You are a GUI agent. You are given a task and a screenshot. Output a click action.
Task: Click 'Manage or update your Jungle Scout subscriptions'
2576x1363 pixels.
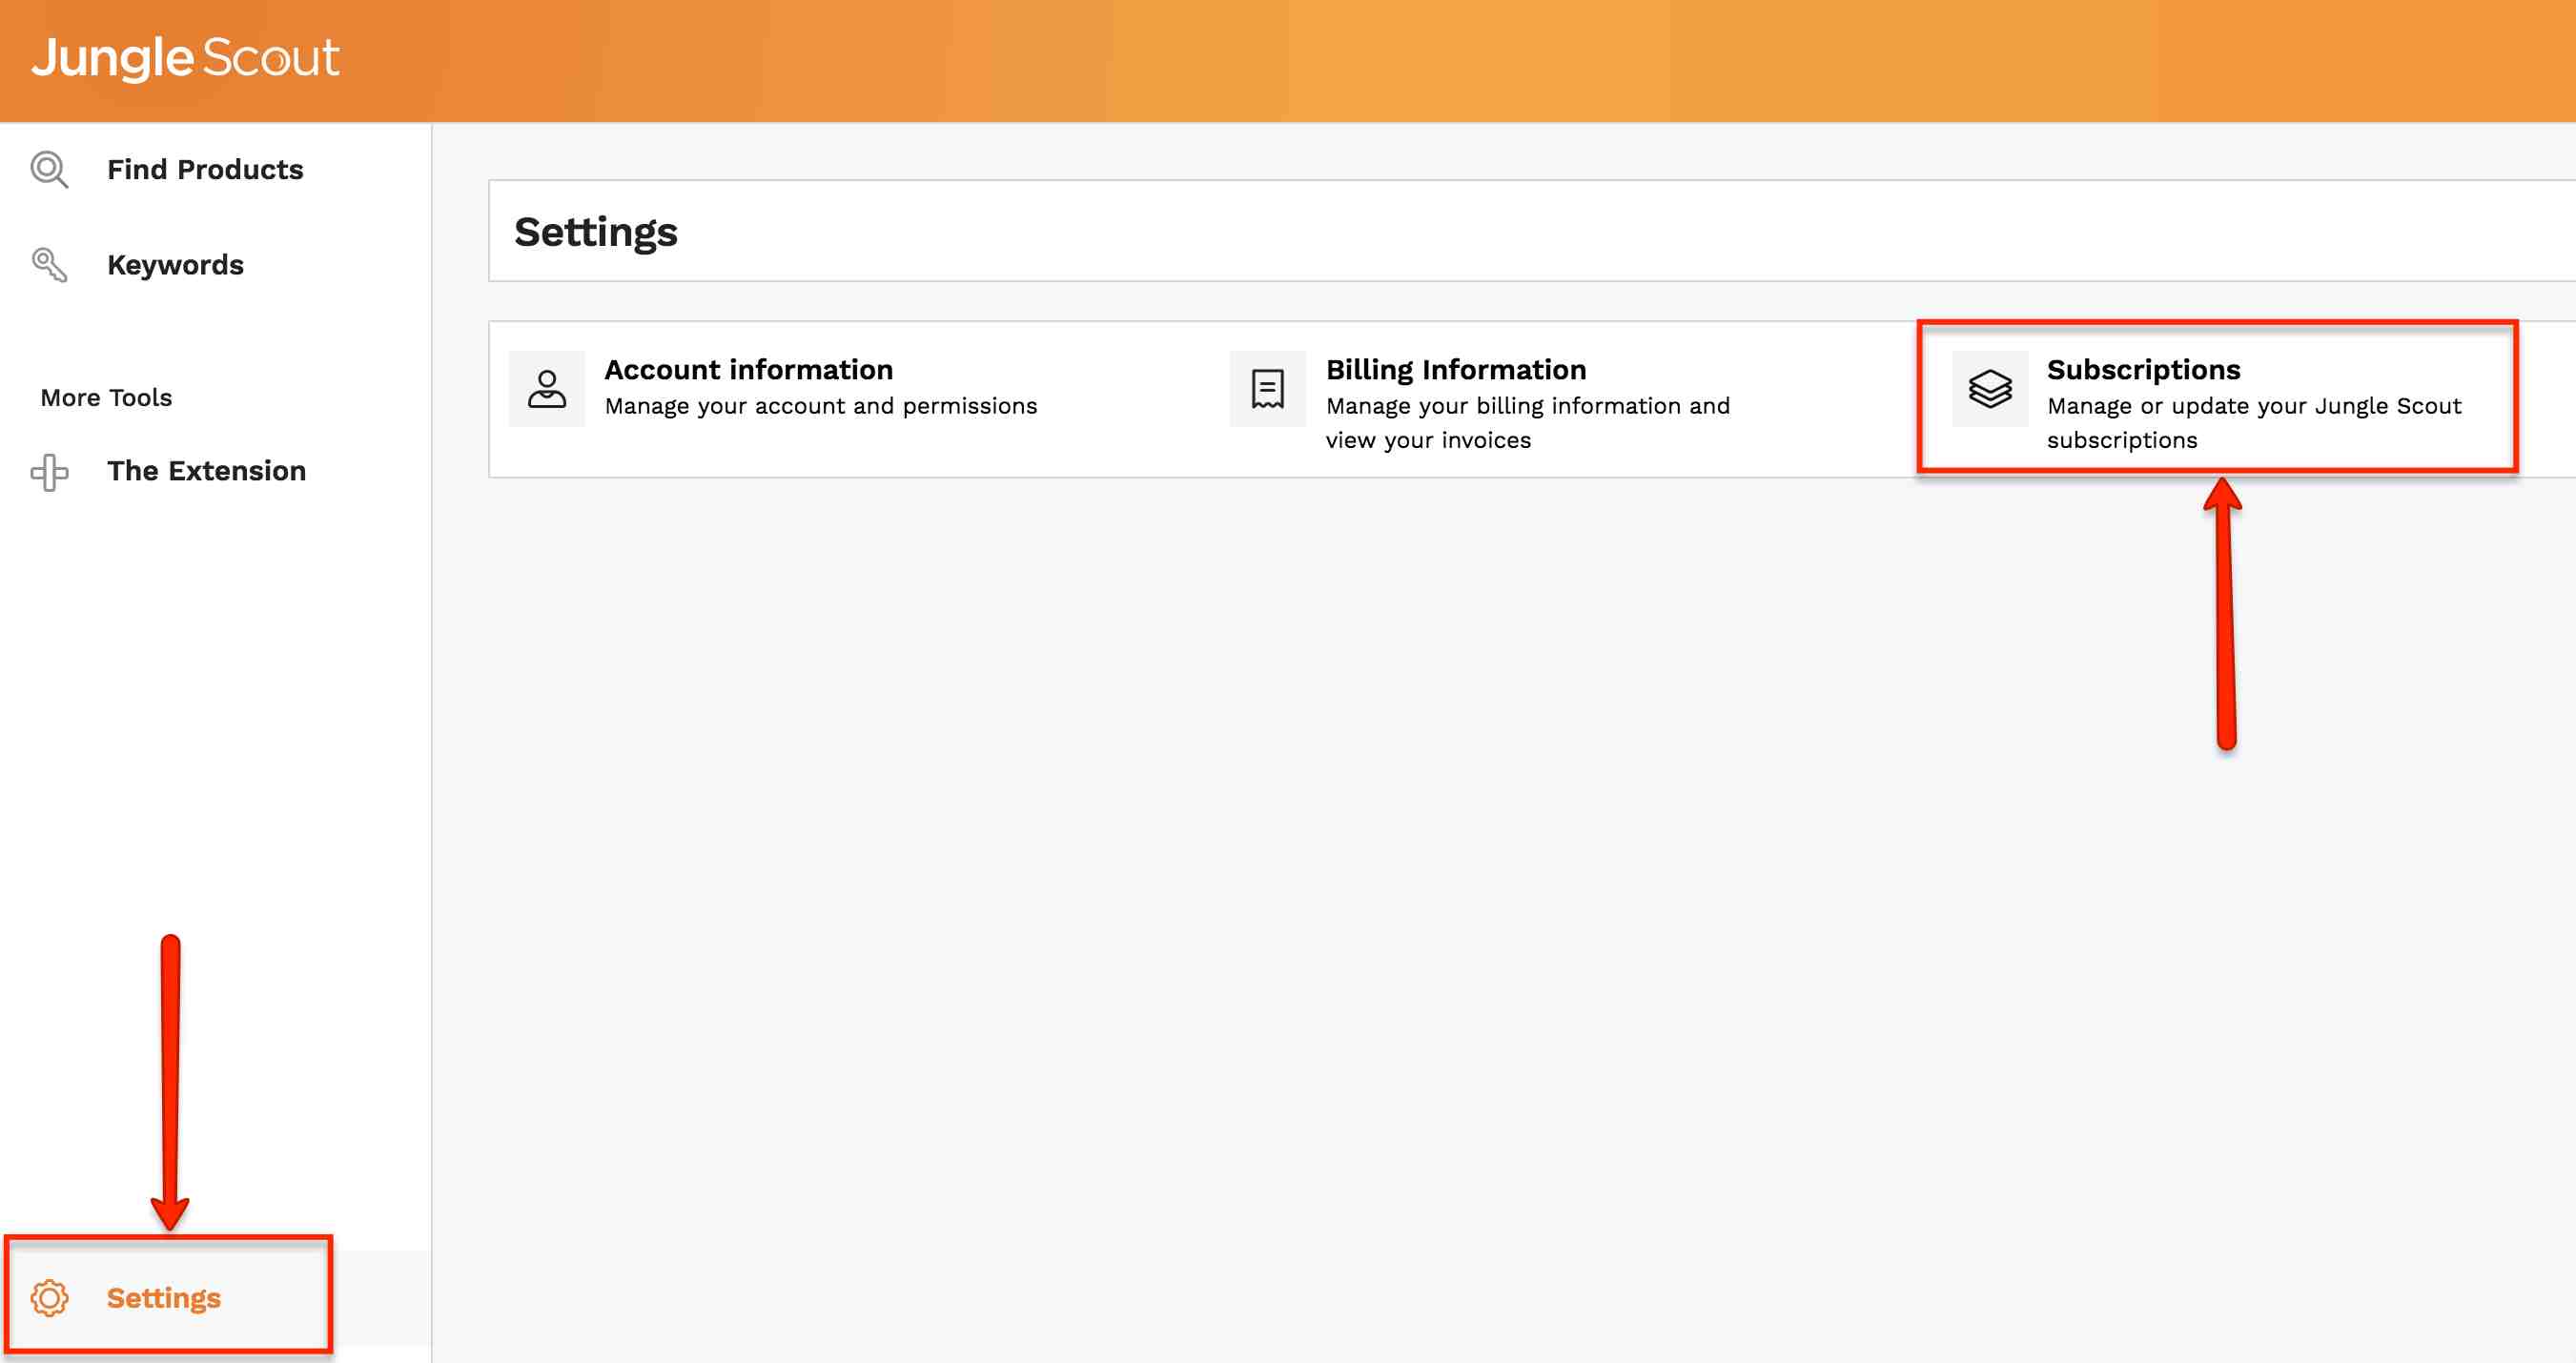pos(2254,423)
